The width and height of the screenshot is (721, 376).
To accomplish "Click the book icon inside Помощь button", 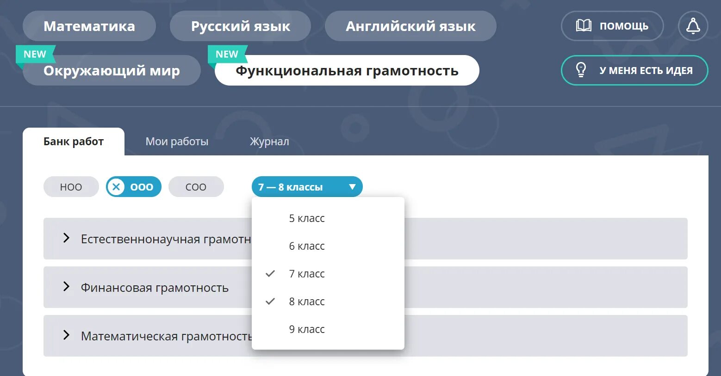I will pyautogui.click(x=584, y=26).
